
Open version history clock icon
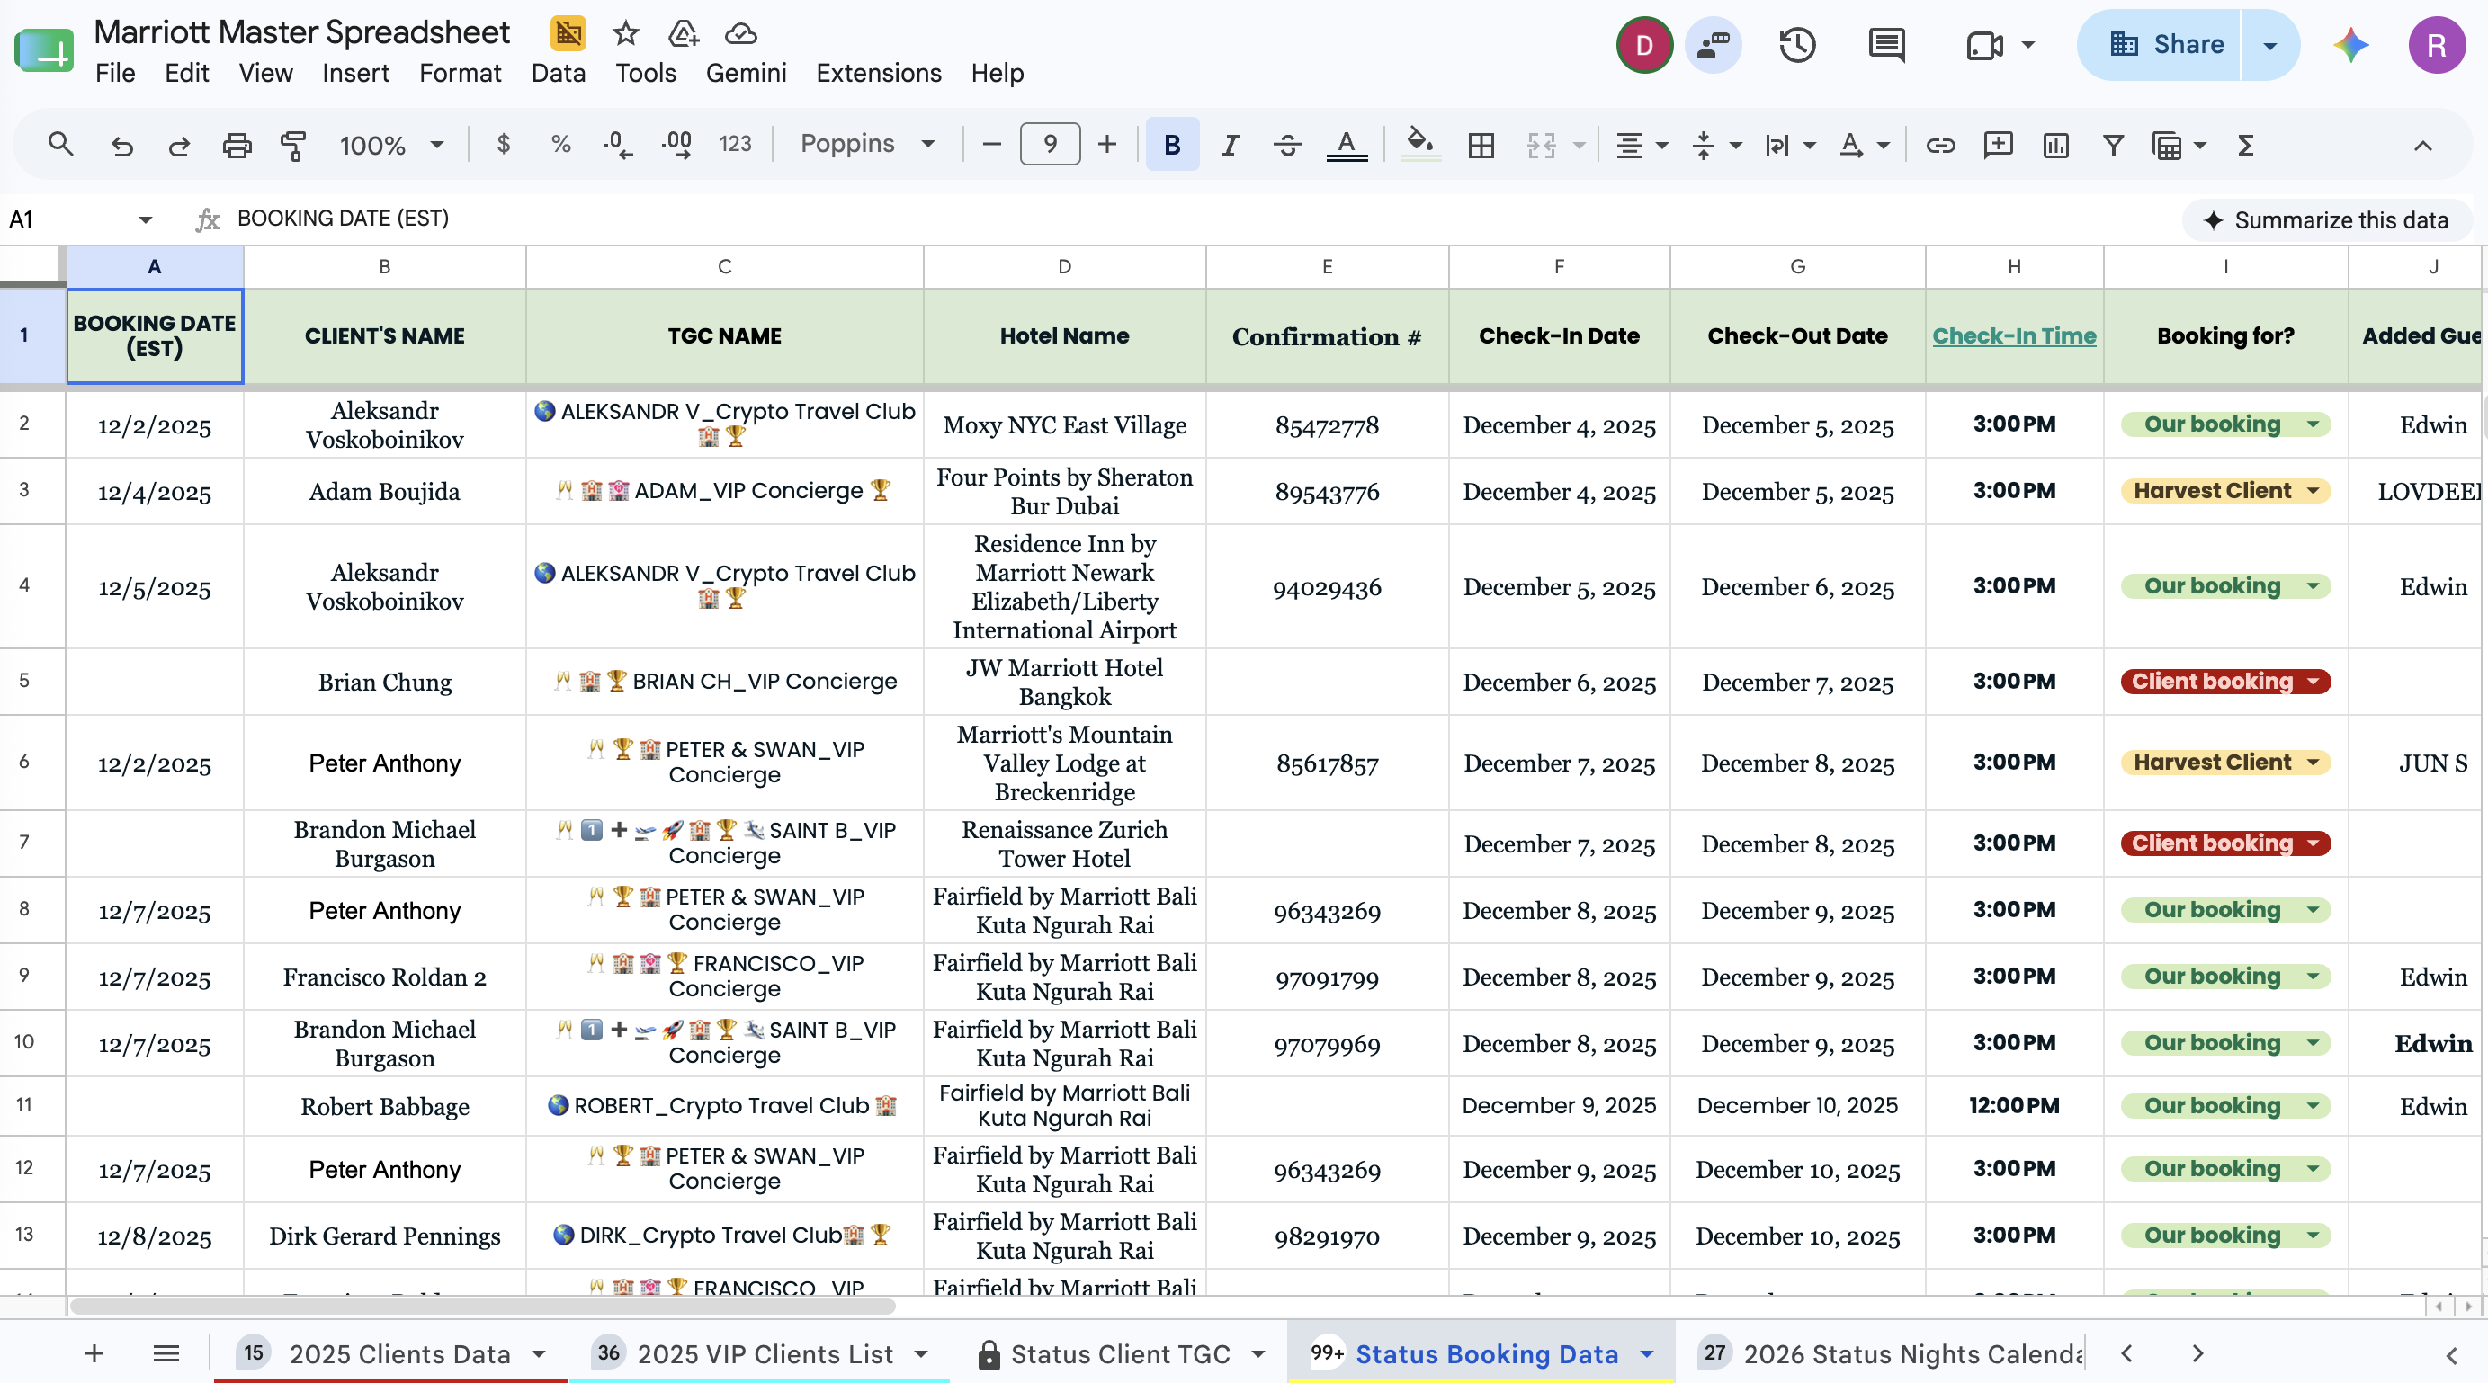(1797, 44)
